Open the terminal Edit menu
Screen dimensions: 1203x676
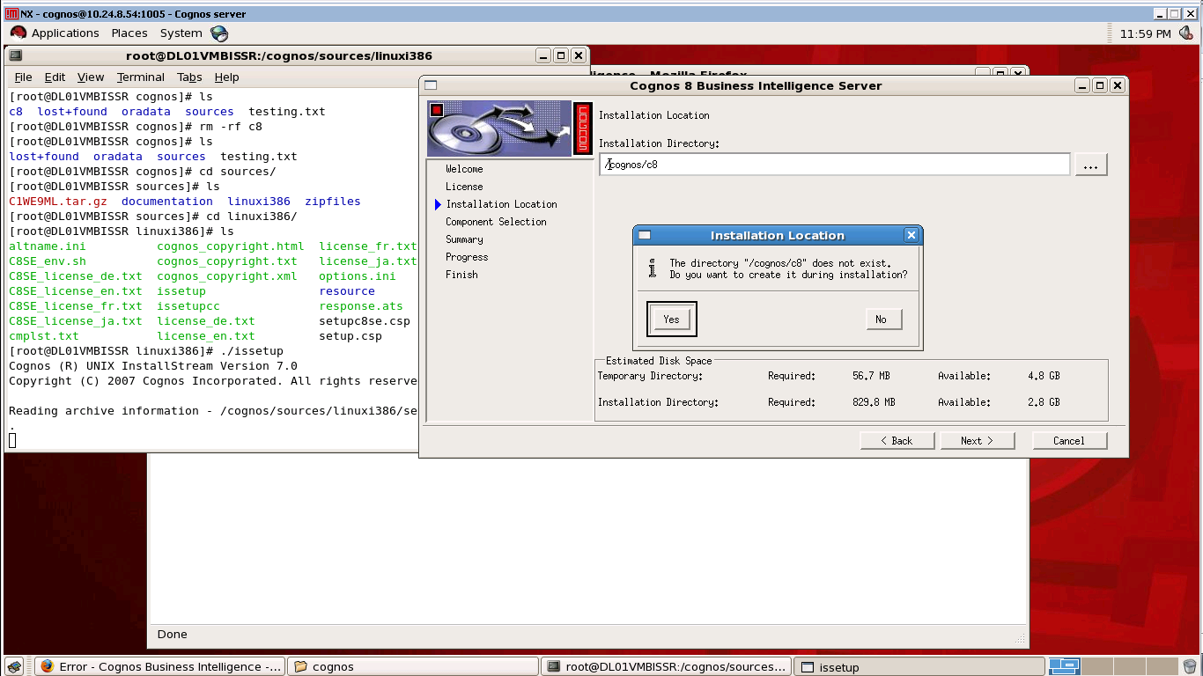[55, 77]
